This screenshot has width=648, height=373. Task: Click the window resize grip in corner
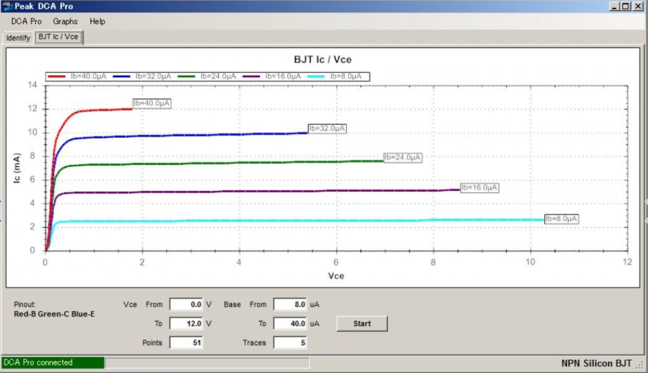640,366
